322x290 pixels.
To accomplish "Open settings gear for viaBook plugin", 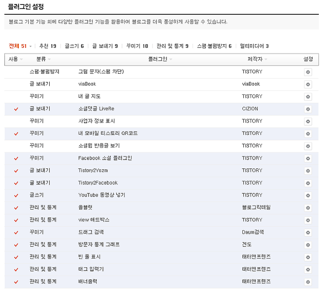I will click(308, 84).
